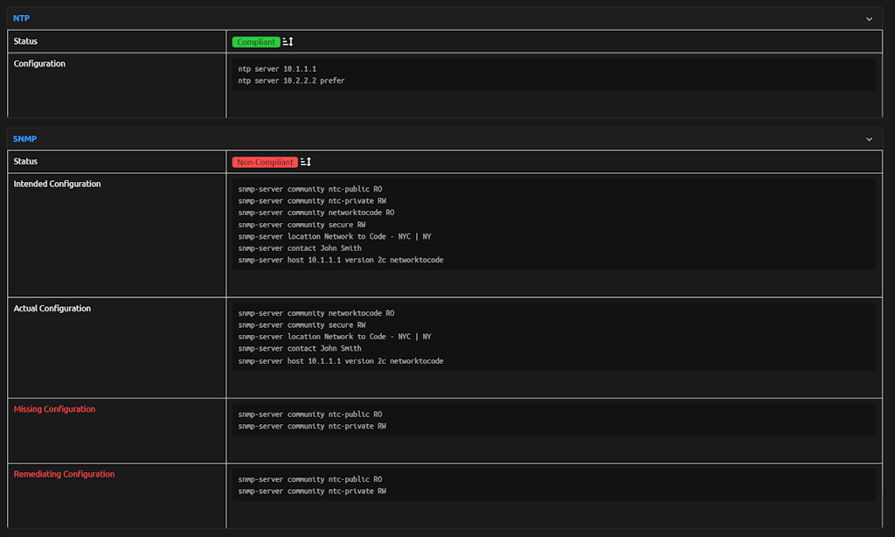Click the SNMP Actual Configuration code block
This screenshot has width=895, height=537.
click(553, 337)
